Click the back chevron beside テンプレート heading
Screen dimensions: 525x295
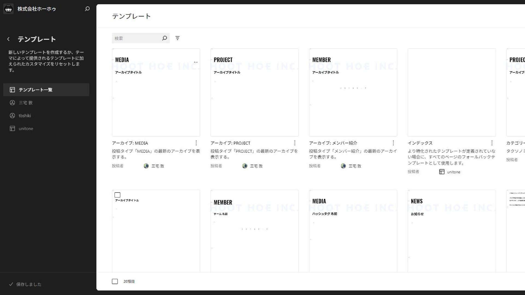tap(8, 39)
